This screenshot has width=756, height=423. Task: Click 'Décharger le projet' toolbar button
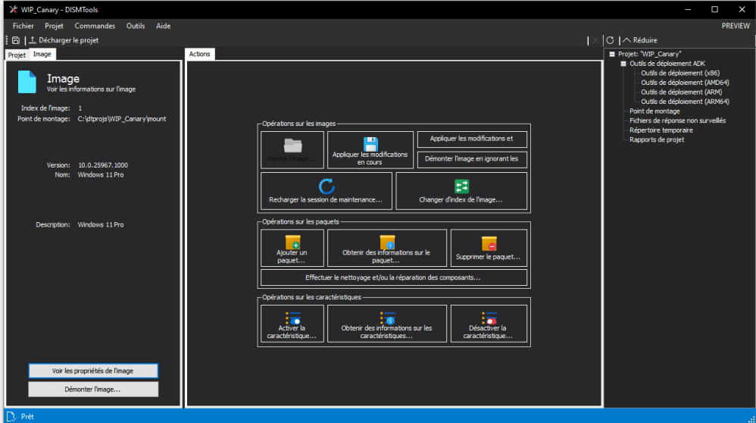[x=64, y=40]
